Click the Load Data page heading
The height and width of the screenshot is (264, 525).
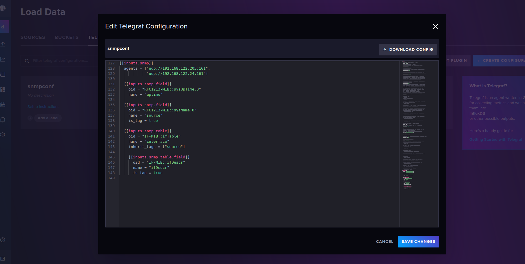43,12
